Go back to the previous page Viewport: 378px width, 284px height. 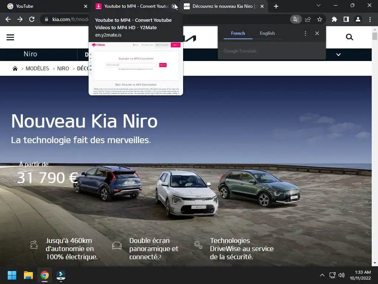tap(8, 19)
